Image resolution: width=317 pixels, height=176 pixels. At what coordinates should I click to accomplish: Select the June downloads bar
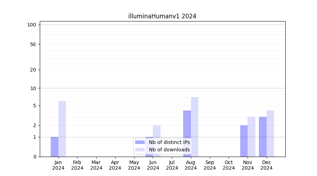click(157, 132)
